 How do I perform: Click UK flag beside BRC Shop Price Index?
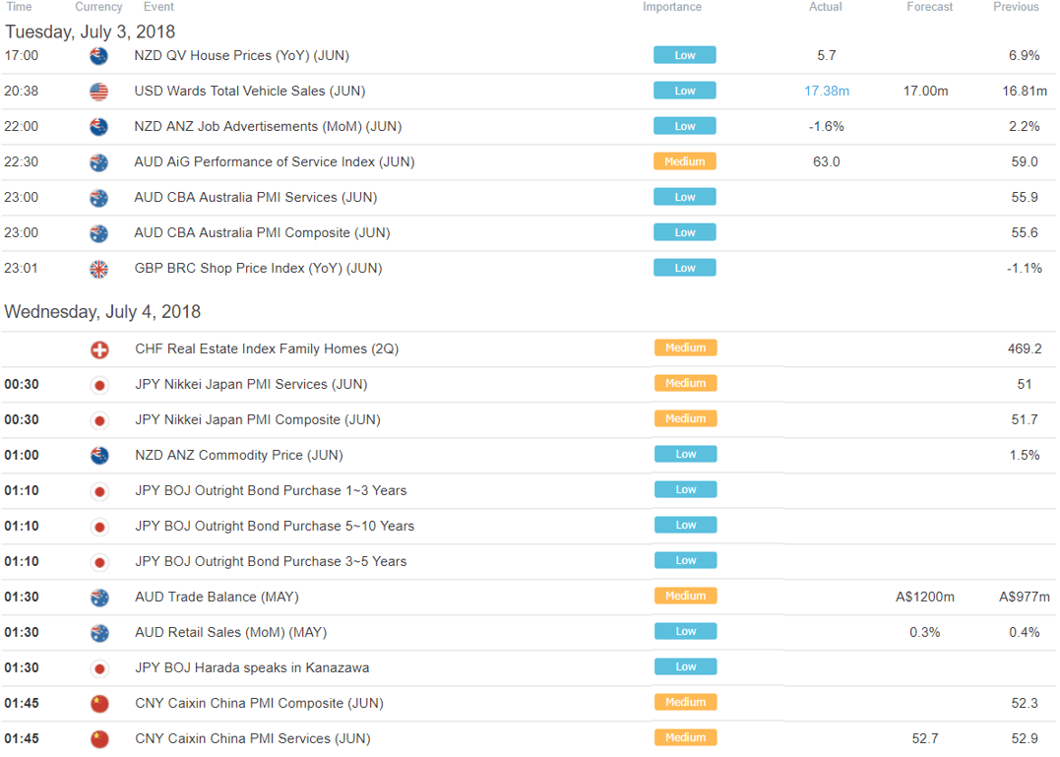point(98,269)
